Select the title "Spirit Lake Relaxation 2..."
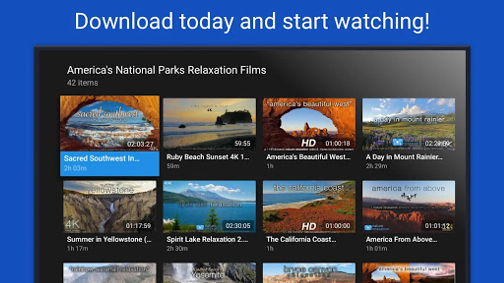Image resolution: width=504 pixels, height=283 pixels. pos(207,239)
